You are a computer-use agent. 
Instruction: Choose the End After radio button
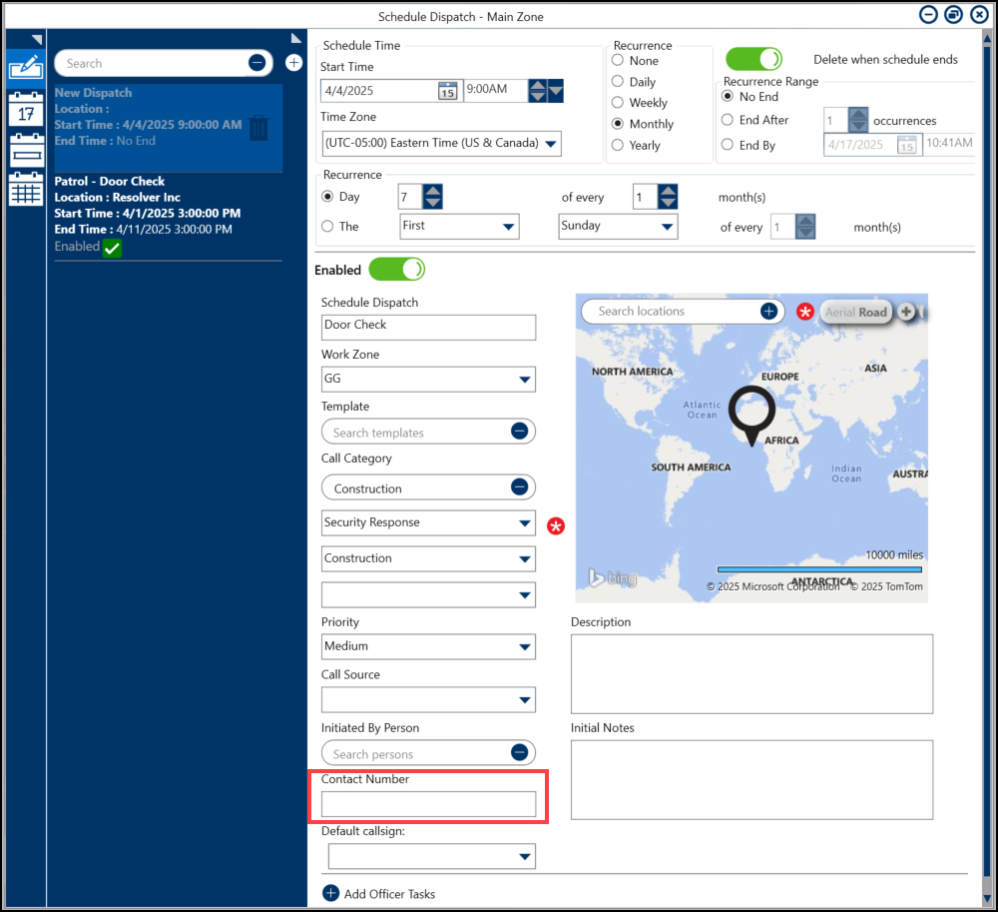pyautogui.click(x=728, y=120)
